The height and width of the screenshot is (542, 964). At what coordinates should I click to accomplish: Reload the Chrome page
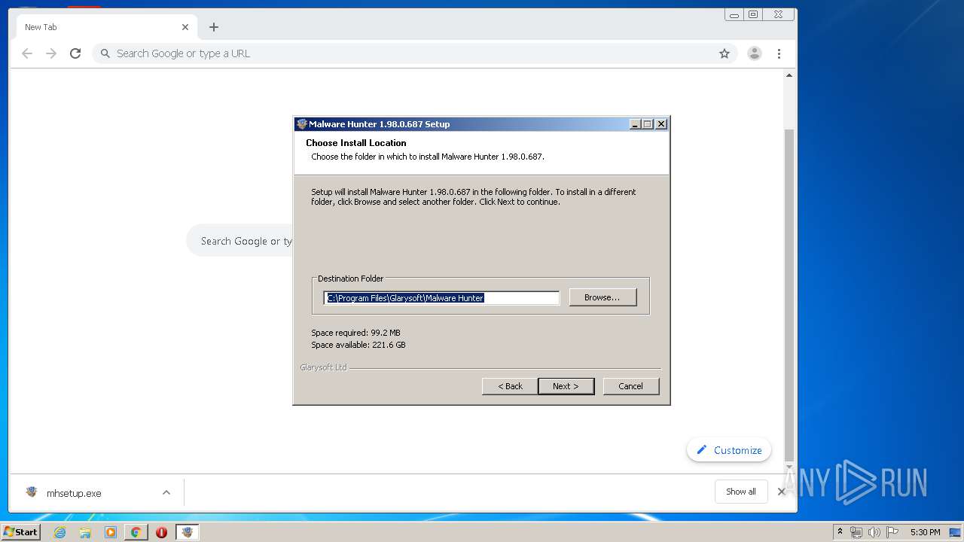click(x=75, y=53)
